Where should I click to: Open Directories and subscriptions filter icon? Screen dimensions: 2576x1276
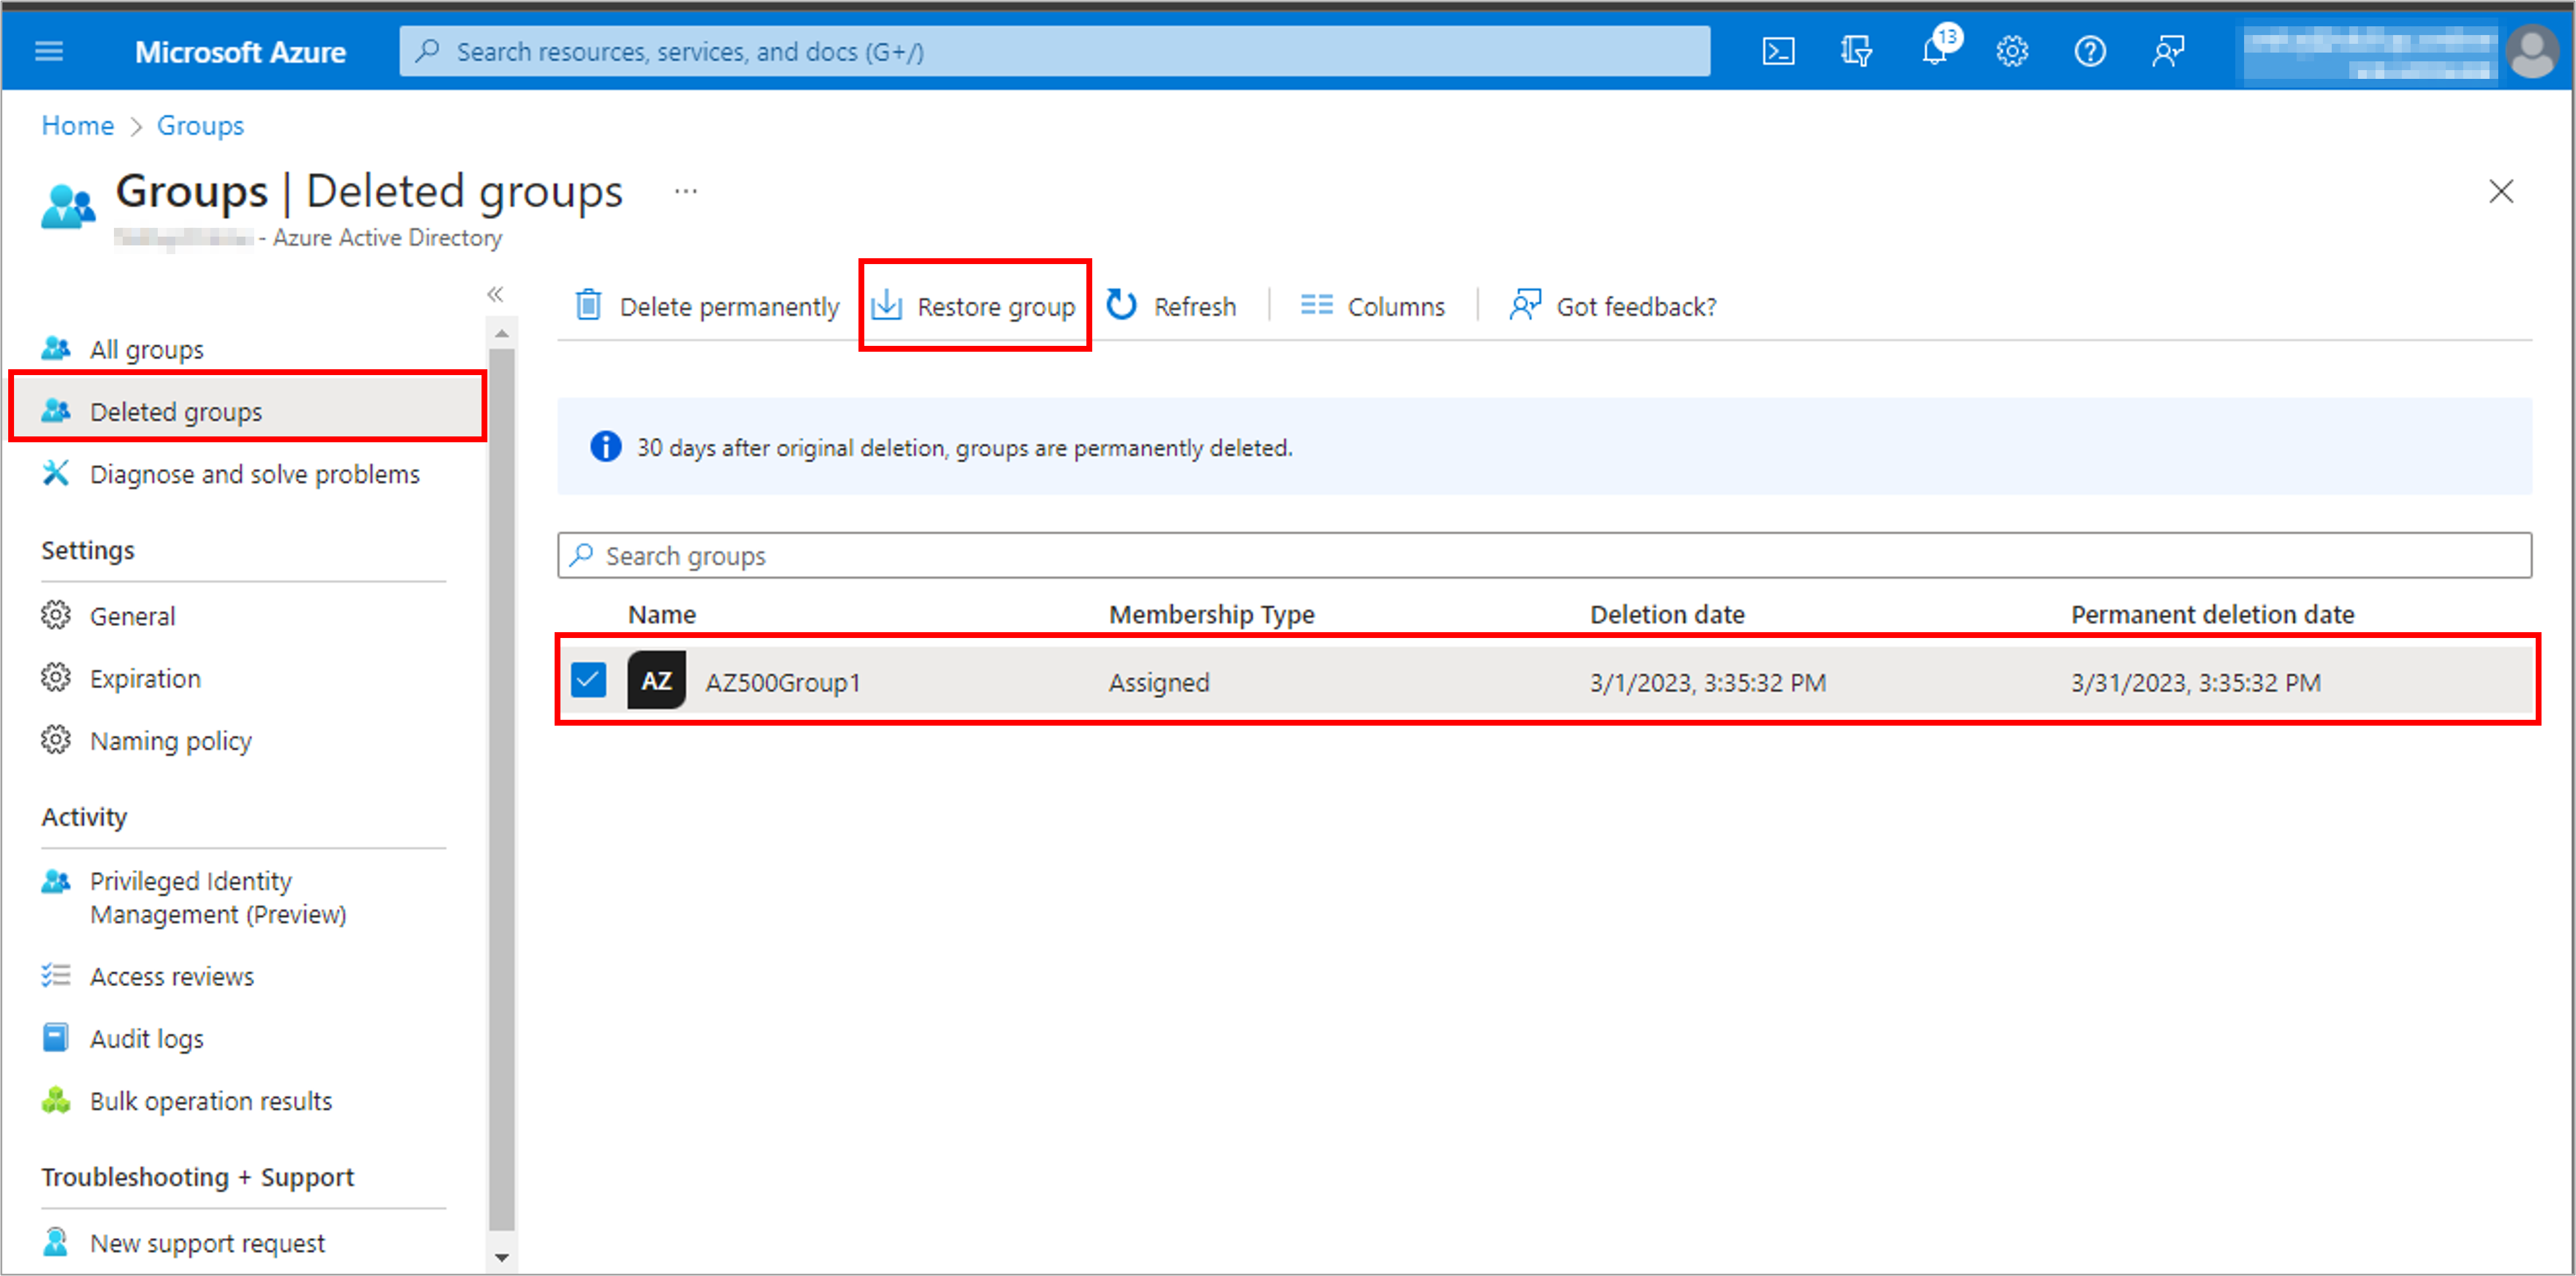(1856, 51)
